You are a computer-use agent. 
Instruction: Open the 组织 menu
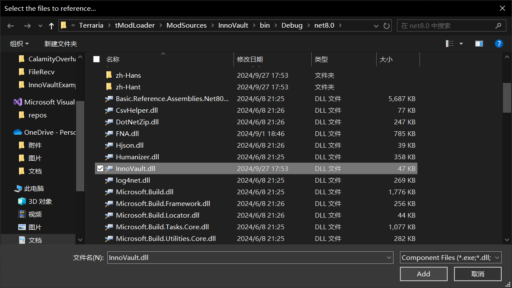pos(19,44)
